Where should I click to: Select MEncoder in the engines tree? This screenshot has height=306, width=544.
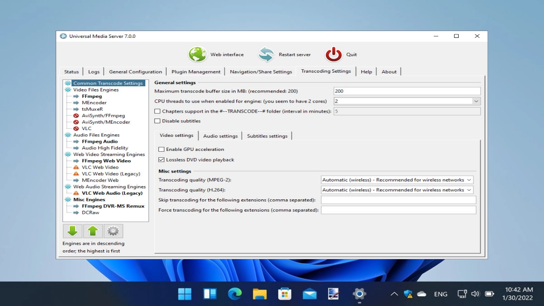(x=94, y=102)
